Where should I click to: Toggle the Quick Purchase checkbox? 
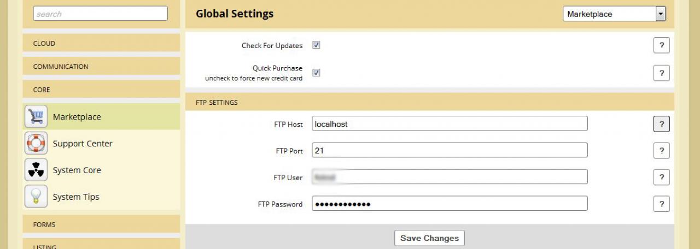(x=316, y=73)
